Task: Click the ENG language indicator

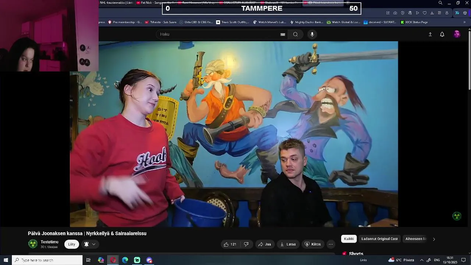Action: (437, 260)
